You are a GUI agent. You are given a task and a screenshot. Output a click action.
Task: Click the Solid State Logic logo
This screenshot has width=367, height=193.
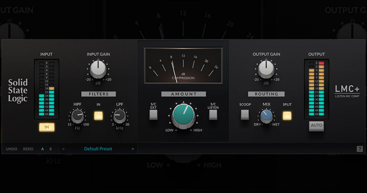(18, 91)
